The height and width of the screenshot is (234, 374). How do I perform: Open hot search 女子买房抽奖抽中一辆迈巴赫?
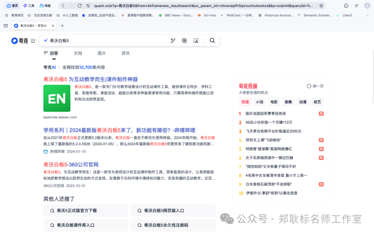(x=269, y=158)
